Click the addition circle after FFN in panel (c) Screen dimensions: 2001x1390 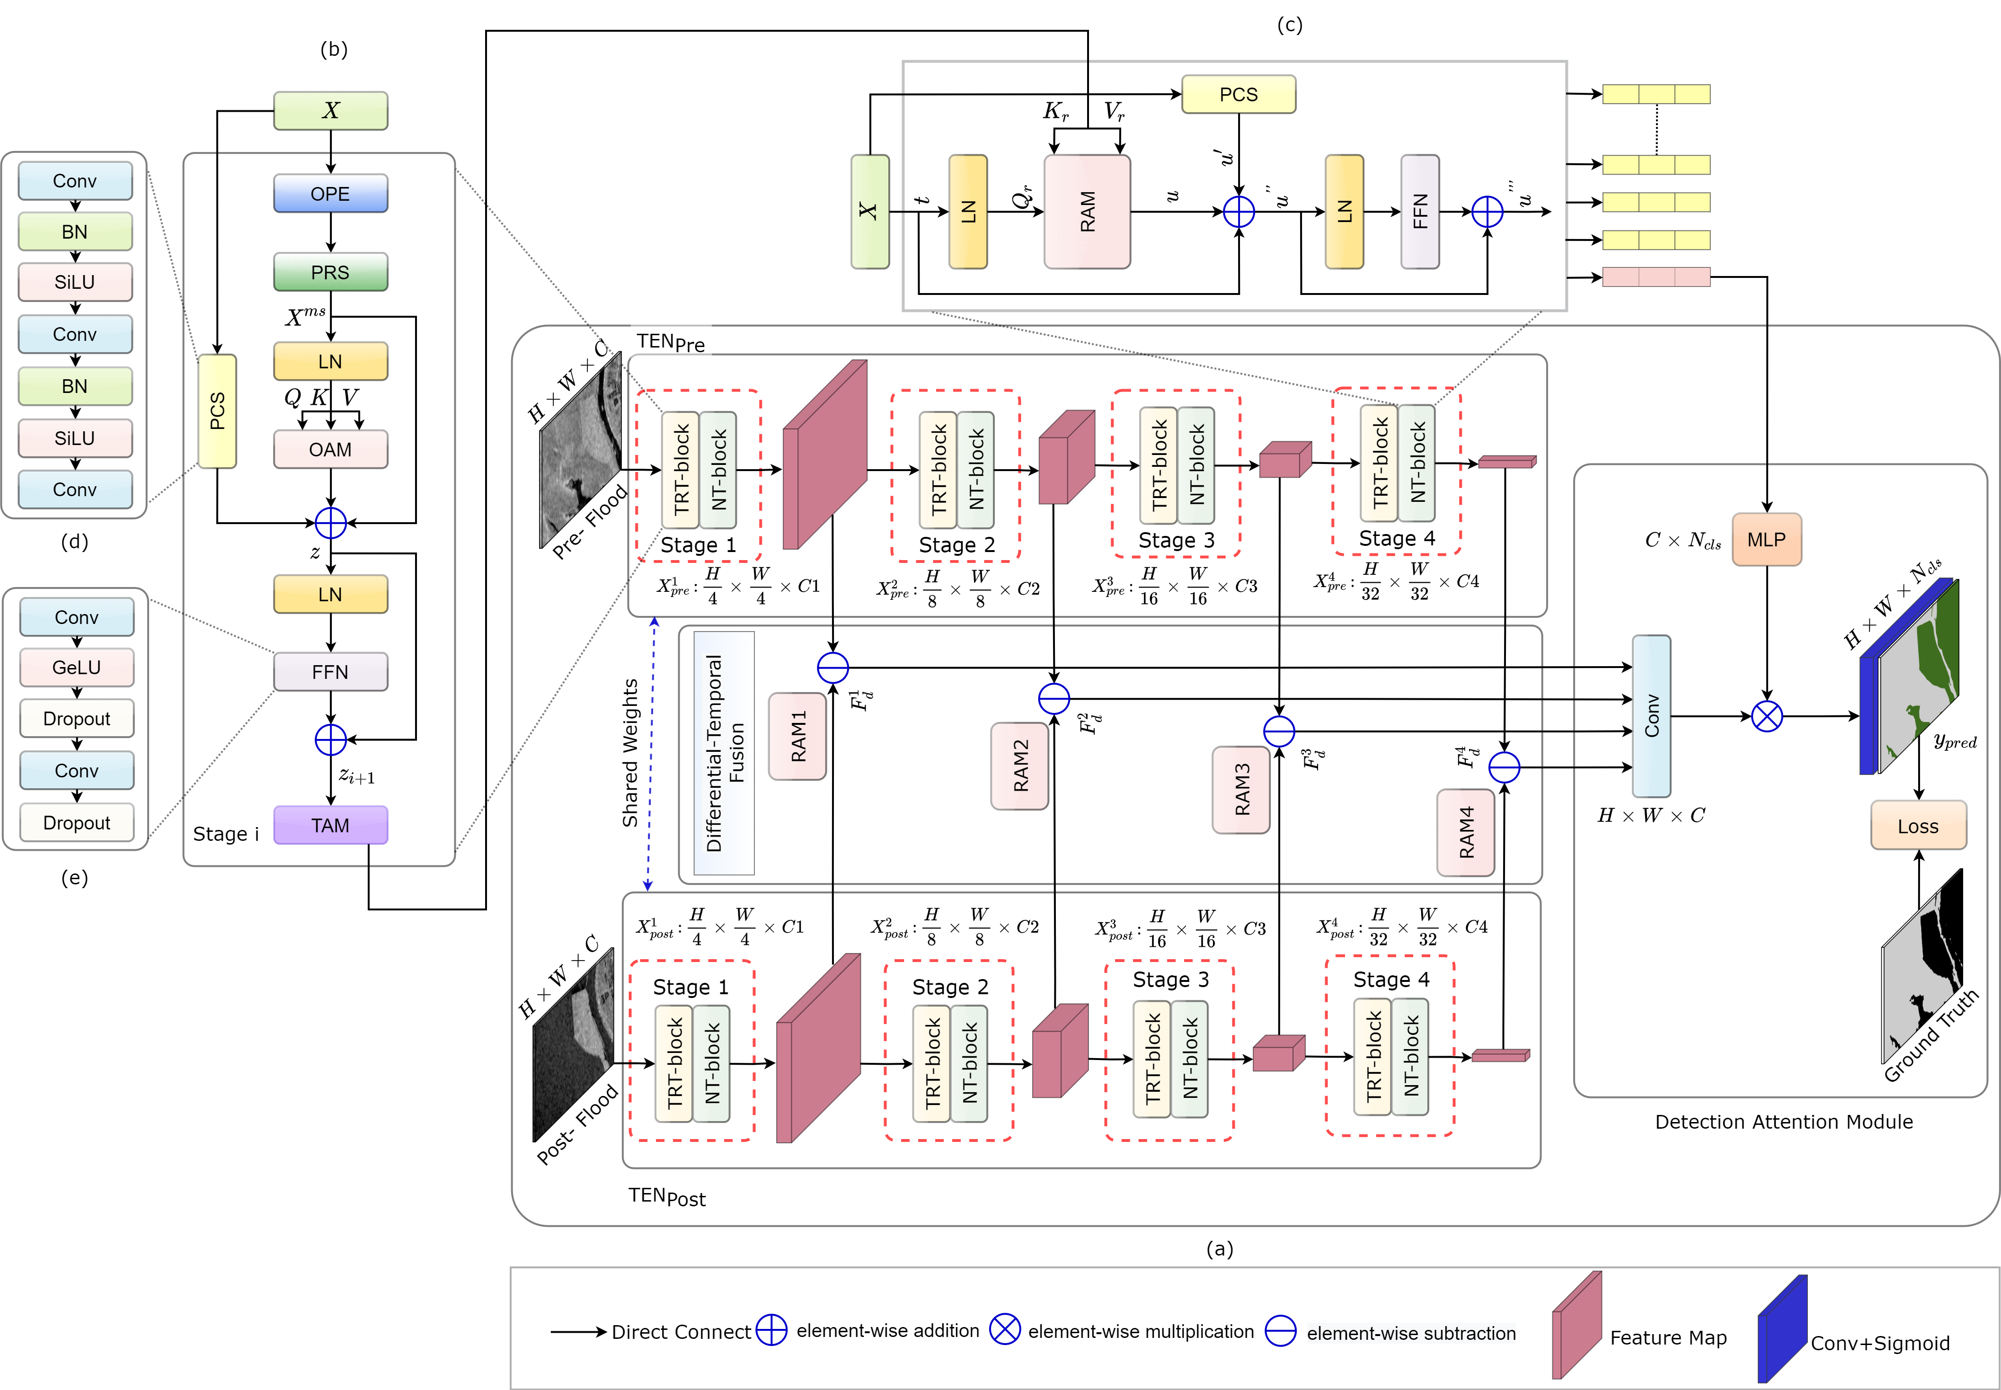click(x=1487, y=212)
